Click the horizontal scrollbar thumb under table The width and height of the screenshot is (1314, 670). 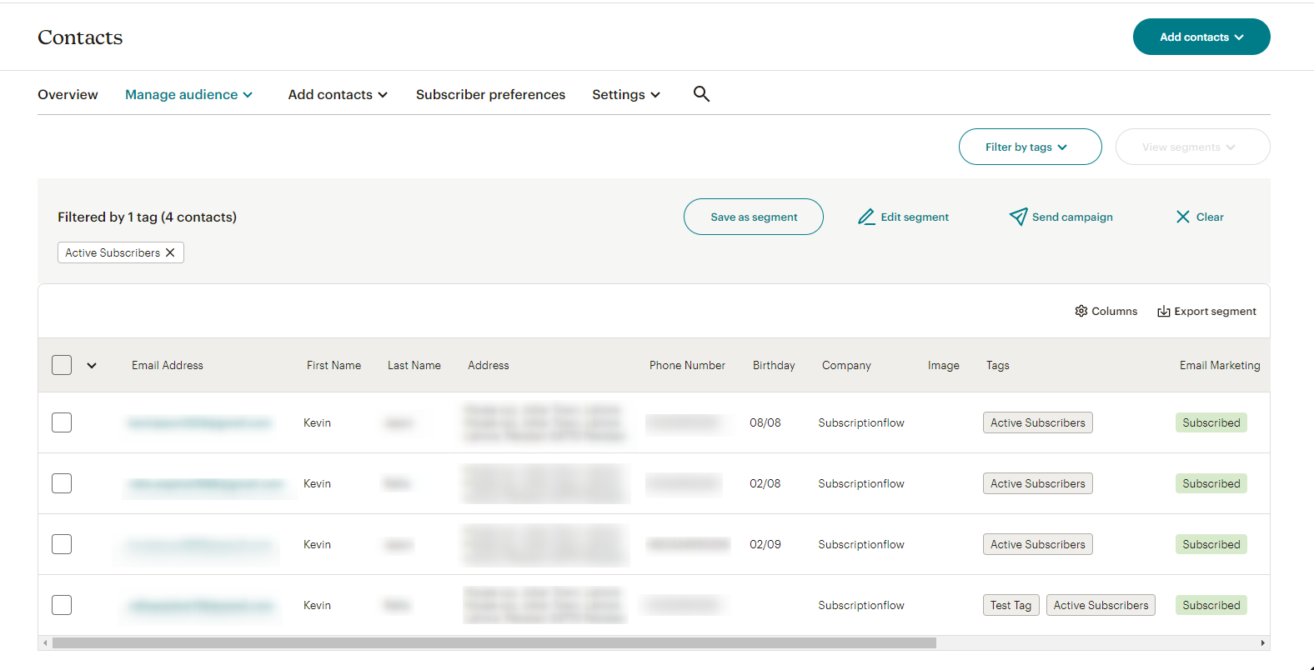coord(494,643)
